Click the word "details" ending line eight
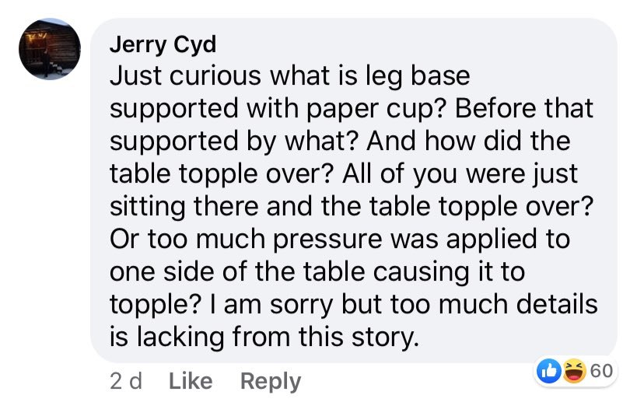Screen dimensions: 644x409 point(557,304)
